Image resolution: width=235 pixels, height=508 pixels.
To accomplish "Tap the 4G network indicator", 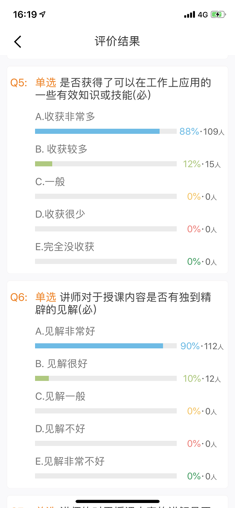I will 203,15.
